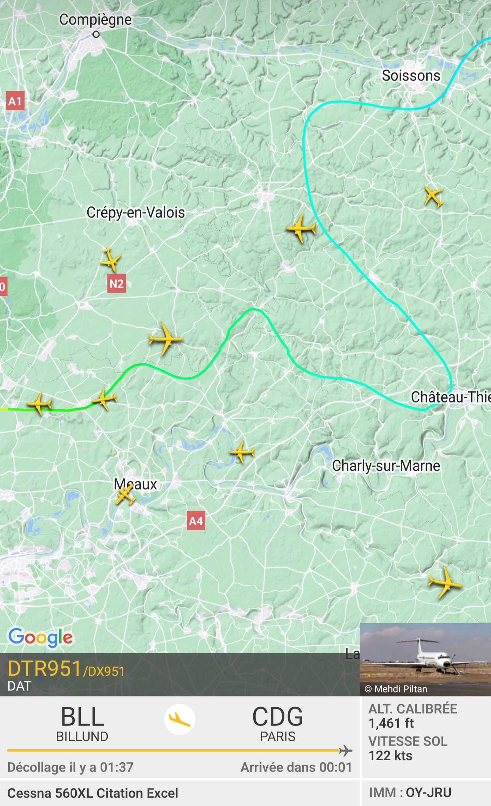
Task: Tap the plane on the cyan flight path
Action: (300, 228)
